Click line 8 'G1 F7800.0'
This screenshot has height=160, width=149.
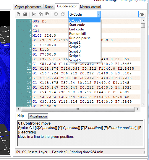point(44,54)
